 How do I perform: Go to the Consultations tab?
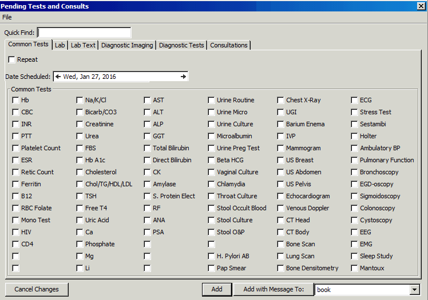(x=229, y=45)
